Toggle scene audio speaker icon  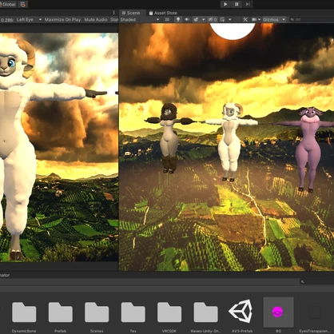[x=187, y=19]
